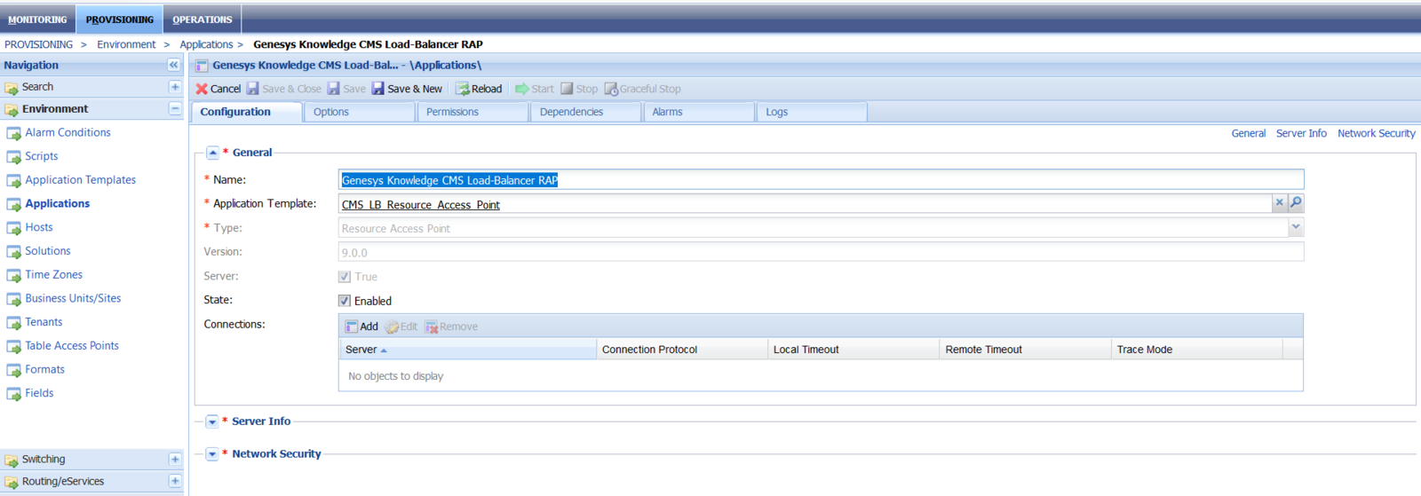Expand the Network Security section

point(212,454)
